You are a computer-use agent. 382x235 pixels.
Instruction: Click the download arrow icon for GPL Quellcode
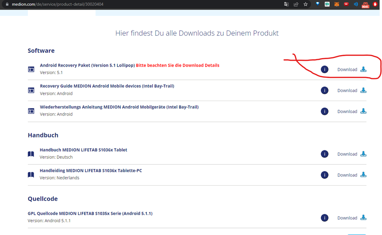click(363, 218)
